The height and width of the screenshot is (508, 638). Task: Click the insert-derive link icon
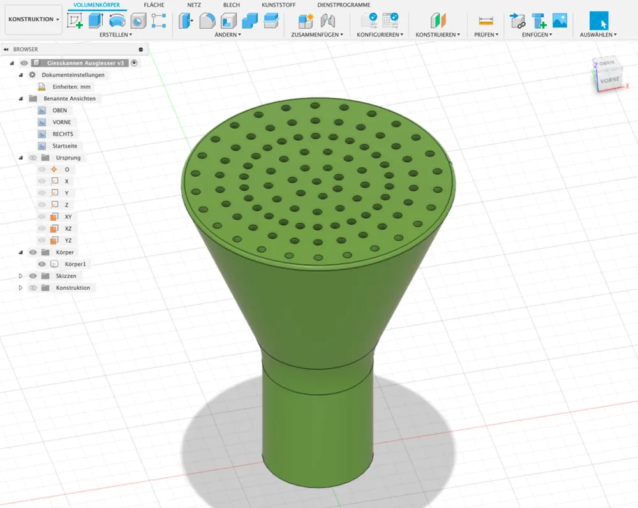pyautogui.click(x=517, y=20)
